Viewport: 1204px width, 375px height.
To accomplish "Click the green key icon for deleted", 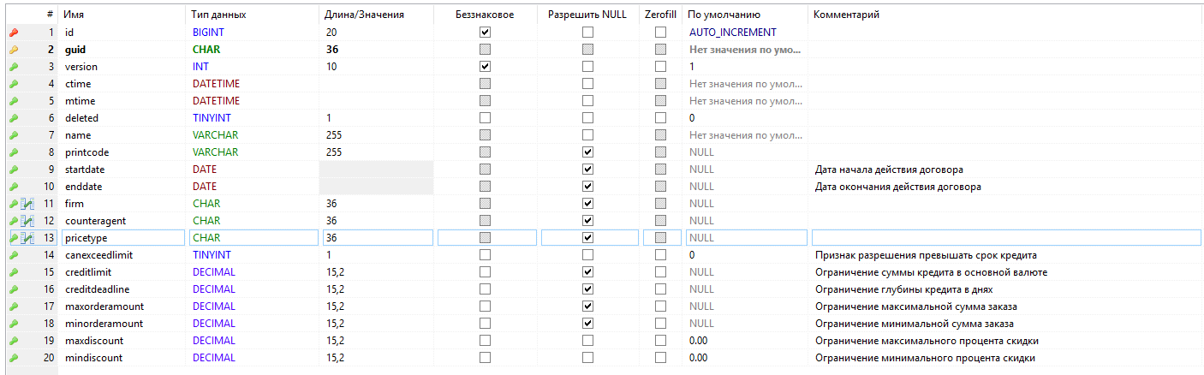I will [x=13, y=118].
